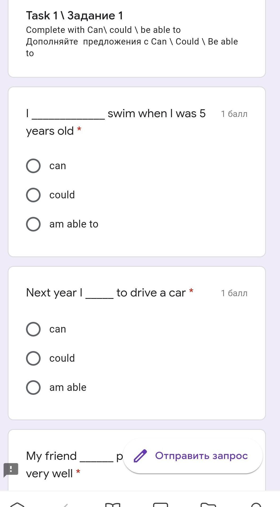Click the pencil icon on the request button

coord(140,456)
